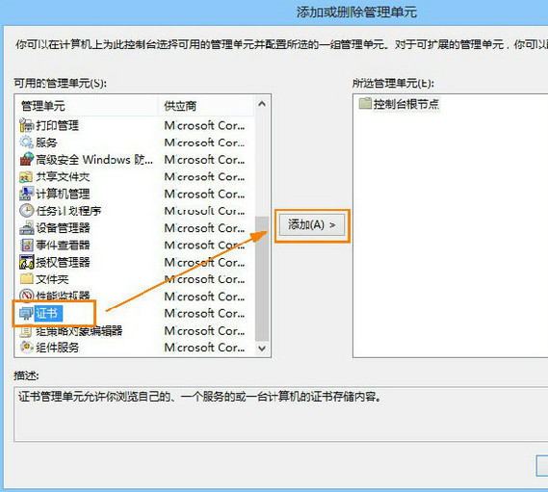Select 控制台根节点 in selected snap-ins

tap(405, 104)
